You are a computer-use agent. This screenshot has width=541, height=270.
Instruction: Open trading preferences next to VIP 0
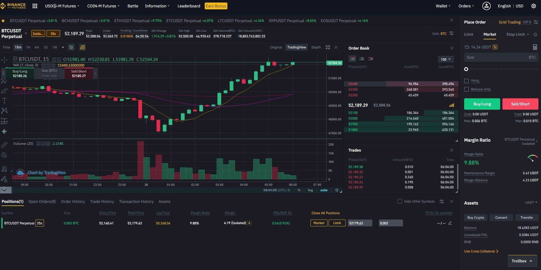pyautogui.click(x=536, y=22)
